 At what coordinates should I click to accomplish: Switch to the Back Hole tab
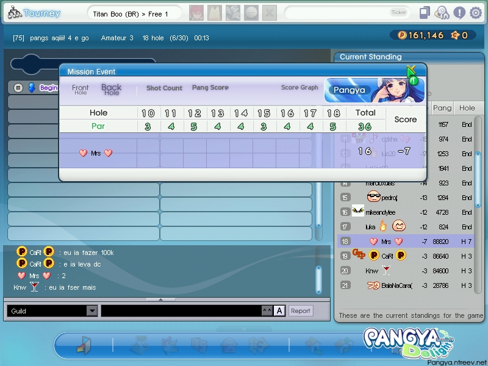(x=112, y=90)
